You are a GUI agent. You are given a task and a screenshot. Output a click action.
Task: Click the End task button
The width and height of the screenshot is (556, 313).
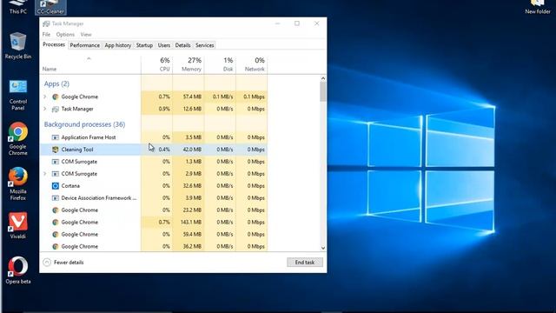pos(305,263)
